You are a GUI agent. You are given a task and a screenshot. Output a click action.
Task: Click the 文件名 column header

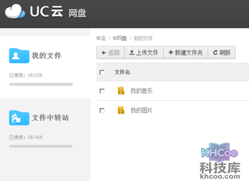(x=123, y=72)
